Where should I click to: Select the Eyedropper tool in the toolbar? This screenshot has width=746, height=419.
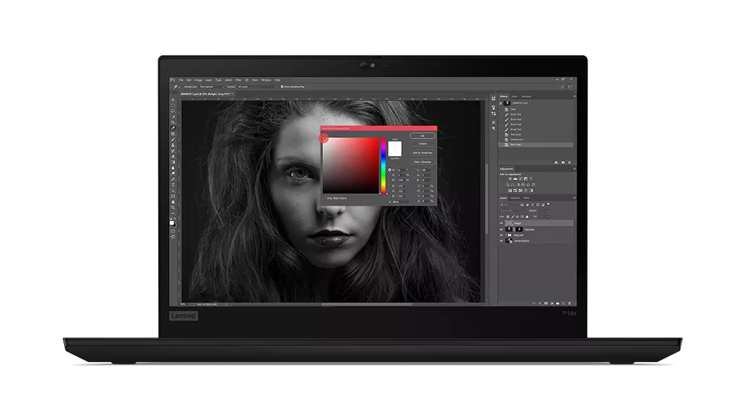pyautogui.click(x=173, y=127)
